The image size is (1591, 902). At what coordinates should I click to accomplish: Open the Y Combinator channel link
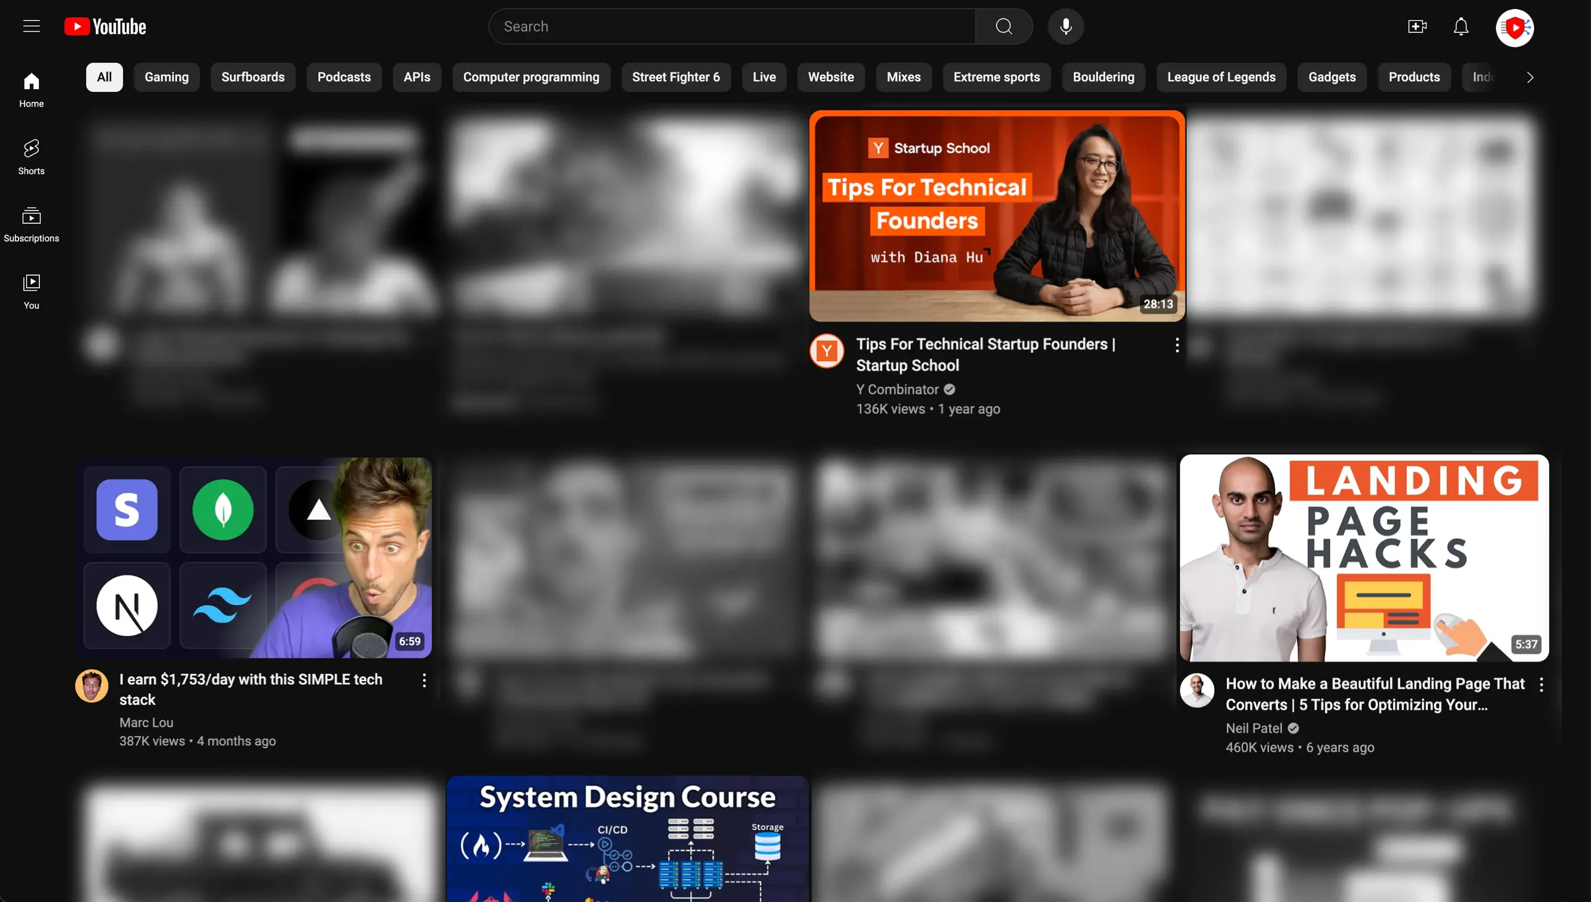[x=897, y=389]
